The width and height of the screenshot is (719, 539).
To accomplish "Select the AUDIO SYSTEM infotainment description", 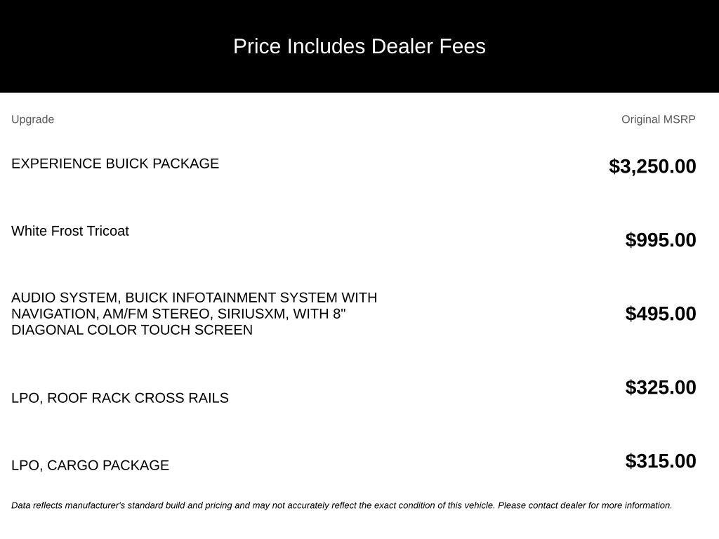I will coord(194,314).
